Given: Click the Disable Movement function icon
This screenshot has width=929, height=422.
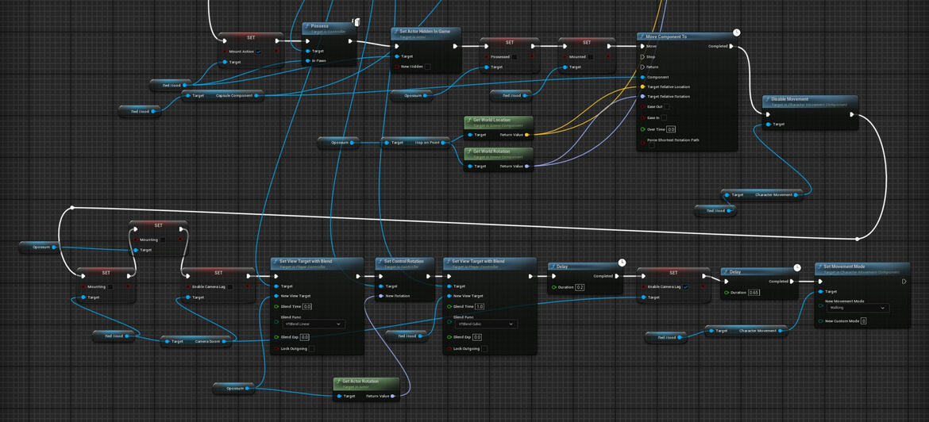Looking at the screenshot, I should tap(768, 99).
